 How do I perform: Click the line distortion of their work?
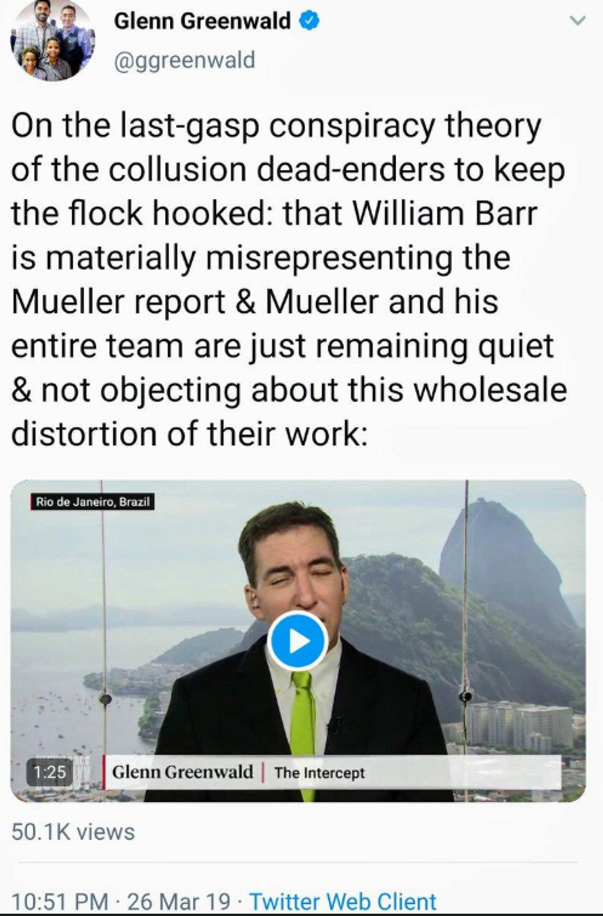[190, 434]
